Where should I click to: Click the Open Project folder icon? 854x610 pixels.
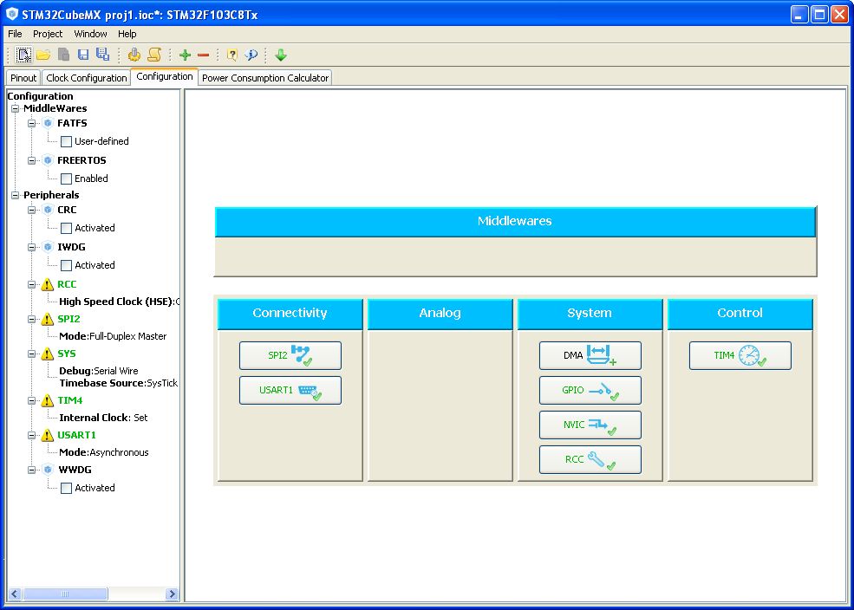click(x=43, y=55)
